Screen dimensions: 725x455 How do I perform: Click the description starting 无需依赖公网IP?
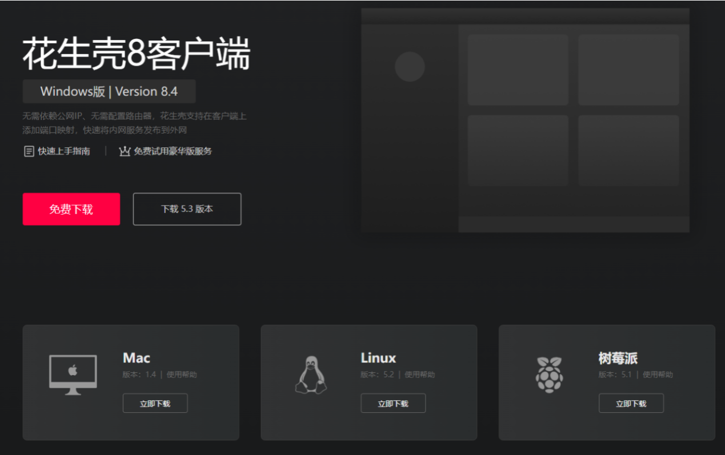(x=135, y=123)
